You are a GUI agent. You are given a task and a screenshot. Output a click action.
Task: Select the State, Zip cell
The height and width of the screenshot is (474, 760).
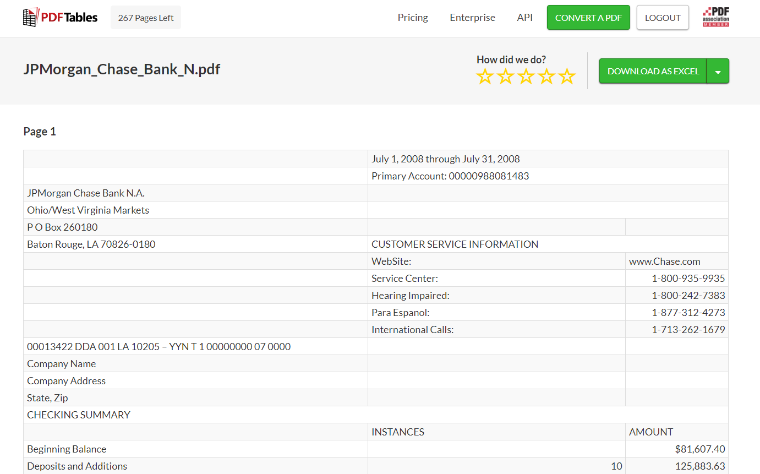pos(195,398)
